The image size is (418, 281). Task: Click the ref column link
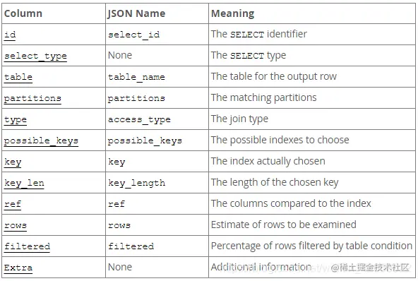tap(13, 204)
